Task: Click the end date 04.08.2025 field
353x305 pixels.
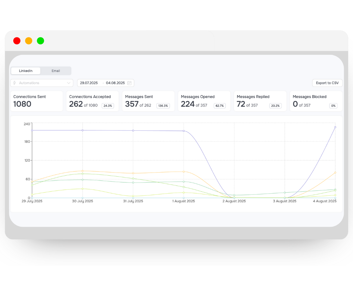Action: [x=115, y=83]
